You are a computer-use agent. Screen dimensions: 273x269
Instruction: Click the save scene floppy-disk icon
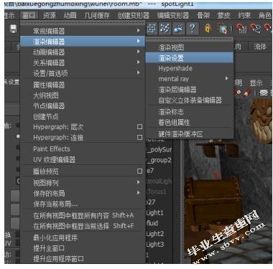click(x=13, y=29)
